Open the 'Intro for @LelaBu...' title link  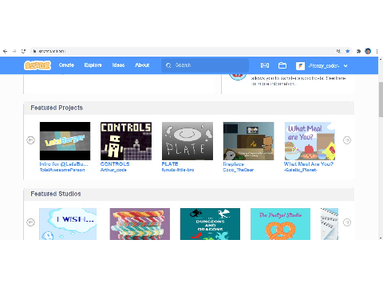tap(64, 164)
